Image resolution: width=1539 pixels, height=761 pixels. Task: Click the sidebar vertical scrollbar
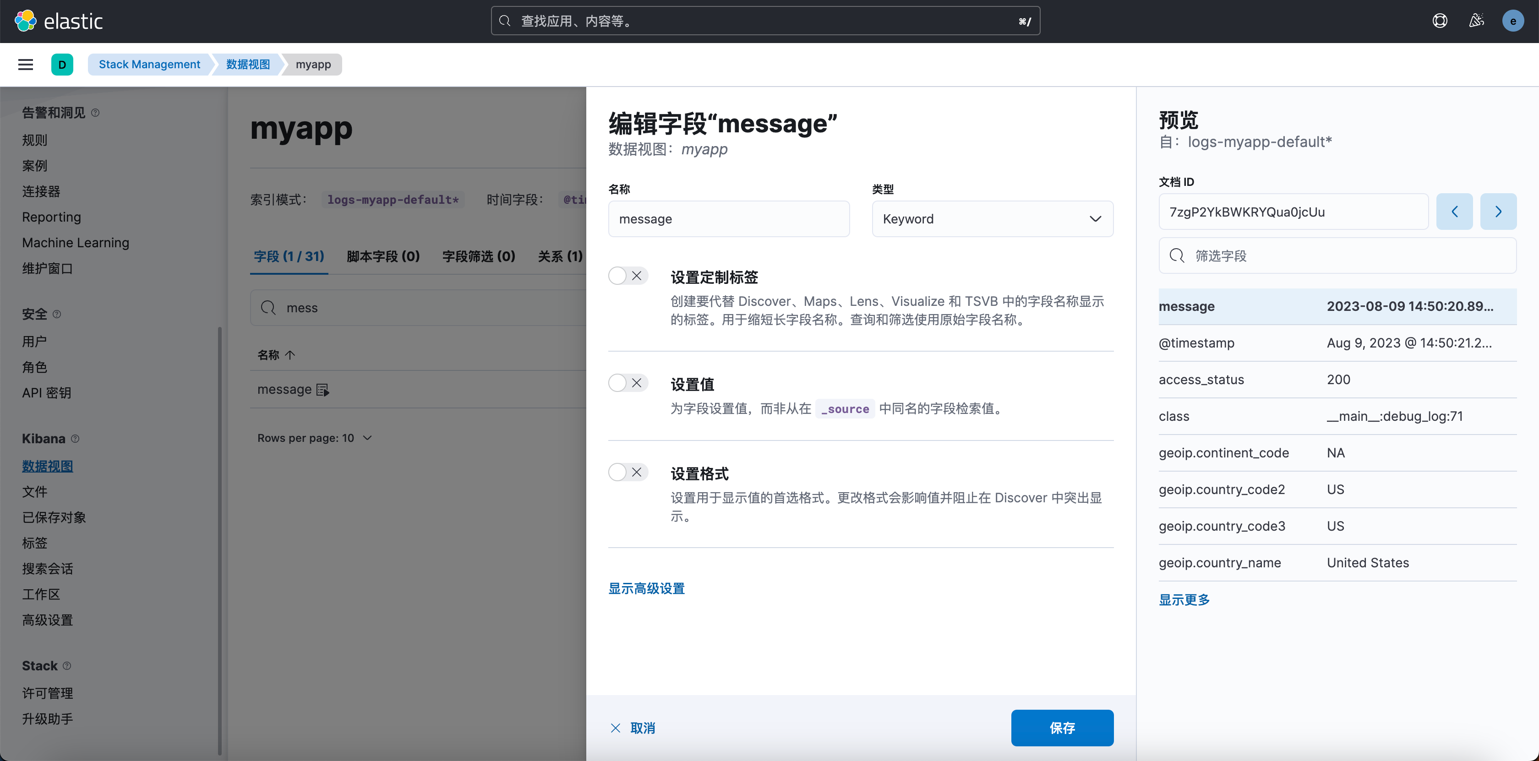pyautogui.click(x=220, y=541)
